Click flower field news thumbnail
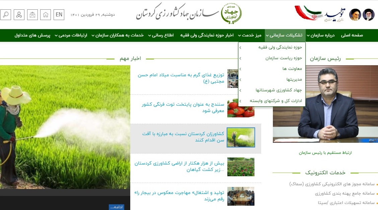 (241, 167)
